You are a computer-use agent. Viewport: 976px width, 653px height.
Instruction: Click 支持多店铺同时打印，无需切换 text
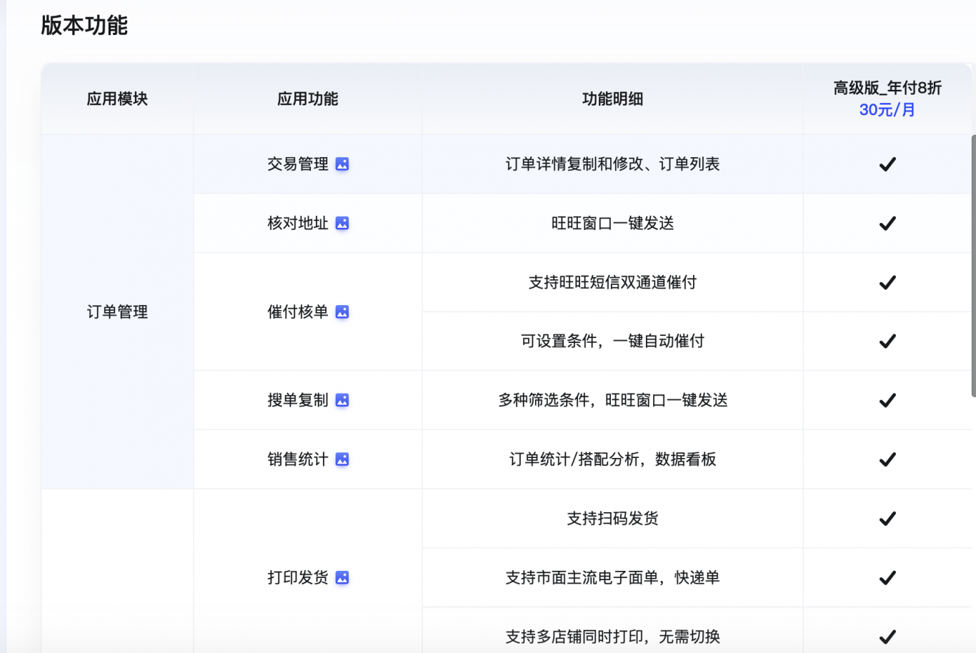tap(612, 637)
